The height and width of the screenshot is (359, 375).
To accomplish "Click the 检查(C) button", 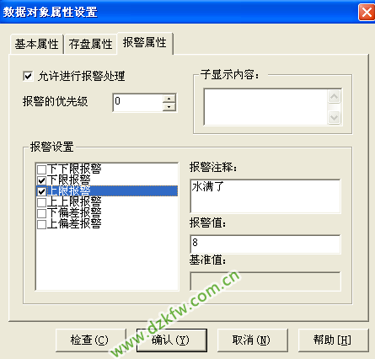I will [91, 340].
